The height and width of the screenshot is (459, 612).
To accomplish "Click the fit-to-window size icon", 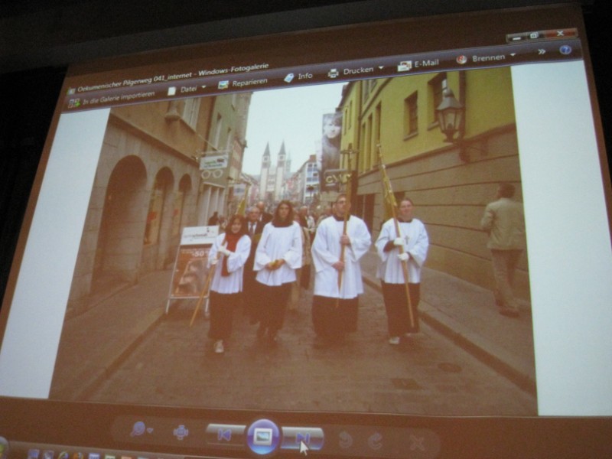I will click(181, 432).
